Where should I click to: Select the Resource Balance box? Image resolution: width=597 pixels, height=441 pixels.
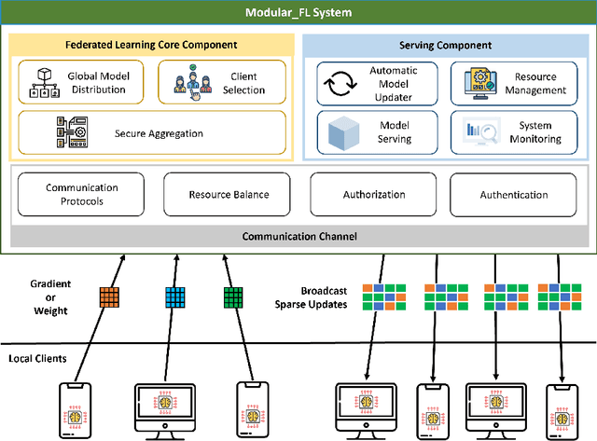229,194
